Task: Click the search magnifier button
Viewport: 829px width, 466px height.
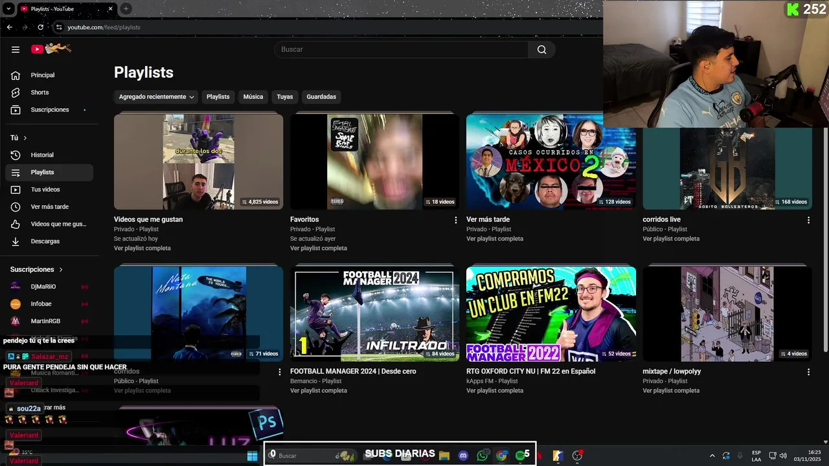Action: click(x=541, y=49)
